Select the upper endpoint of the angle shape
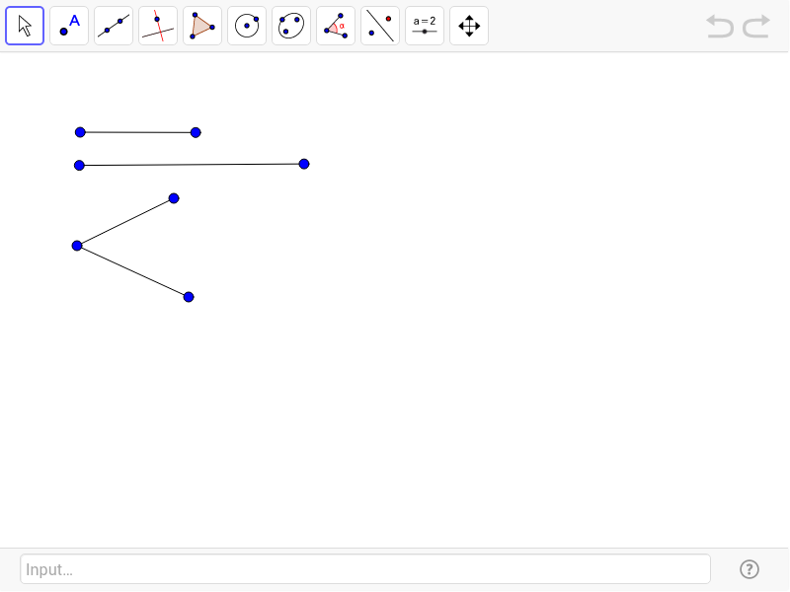This screenshot has height=592, width=790. [174, 198]
